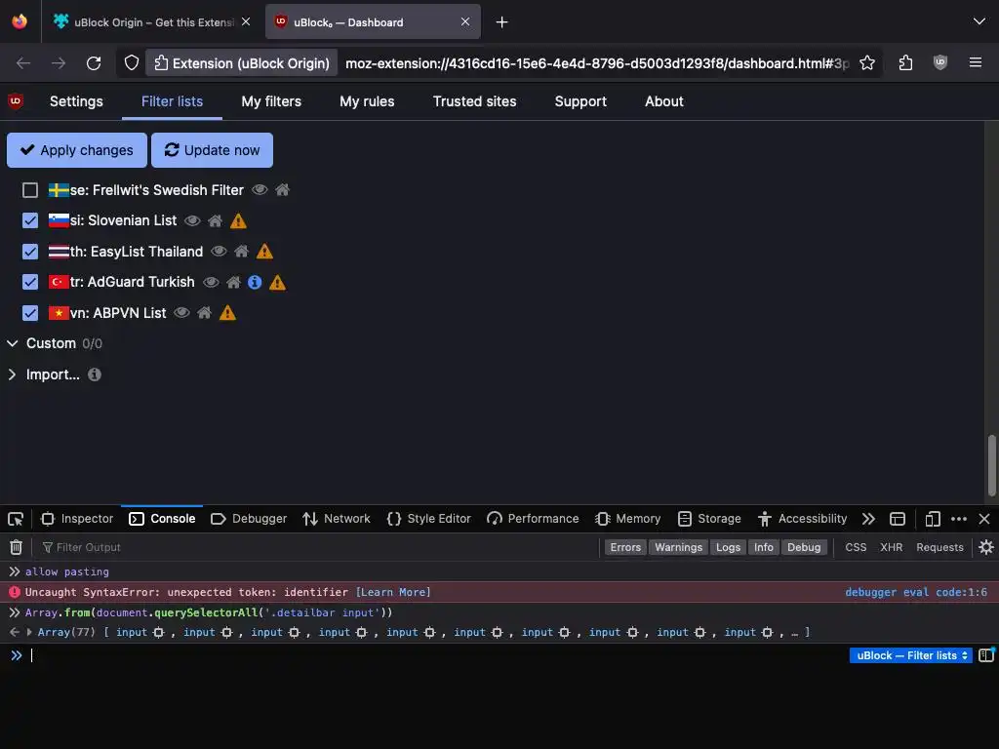The width and height of the screenshot is (999, 749).
Task: Open the Debugger devtools panel
Action: click(x=249, y=519)
